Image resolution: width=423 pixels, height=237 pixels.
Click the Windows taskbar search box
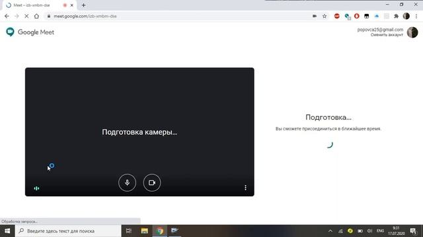(68, 231)
